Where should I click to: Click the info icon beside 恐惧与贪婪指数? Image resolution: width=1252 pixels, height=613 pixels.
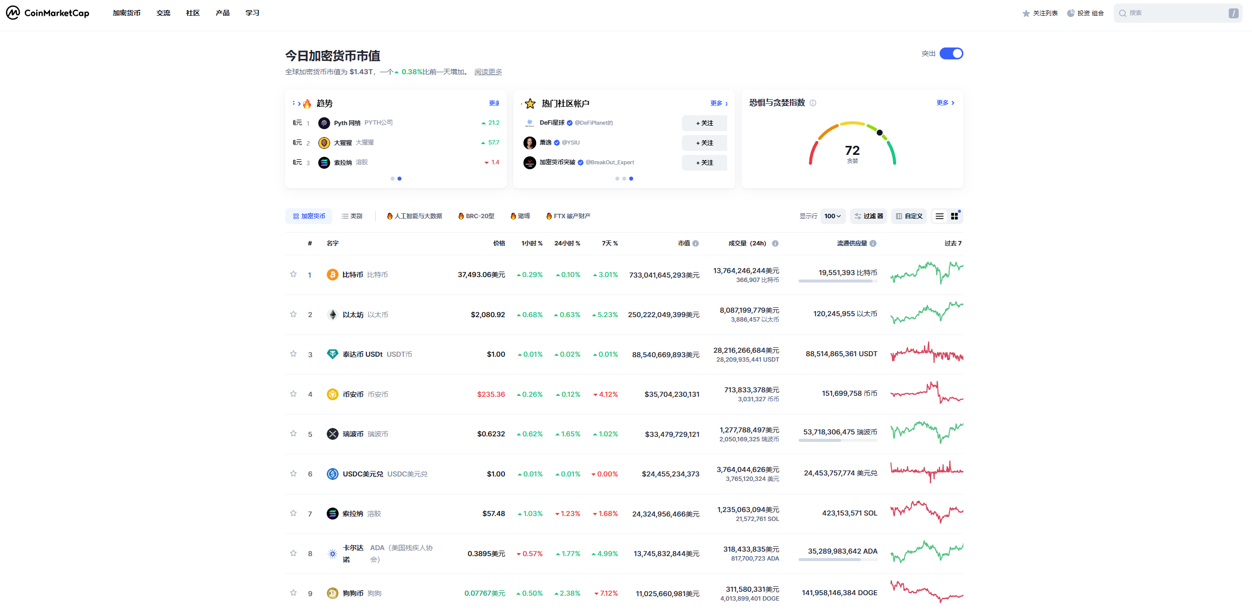click(x=813, y=103)
